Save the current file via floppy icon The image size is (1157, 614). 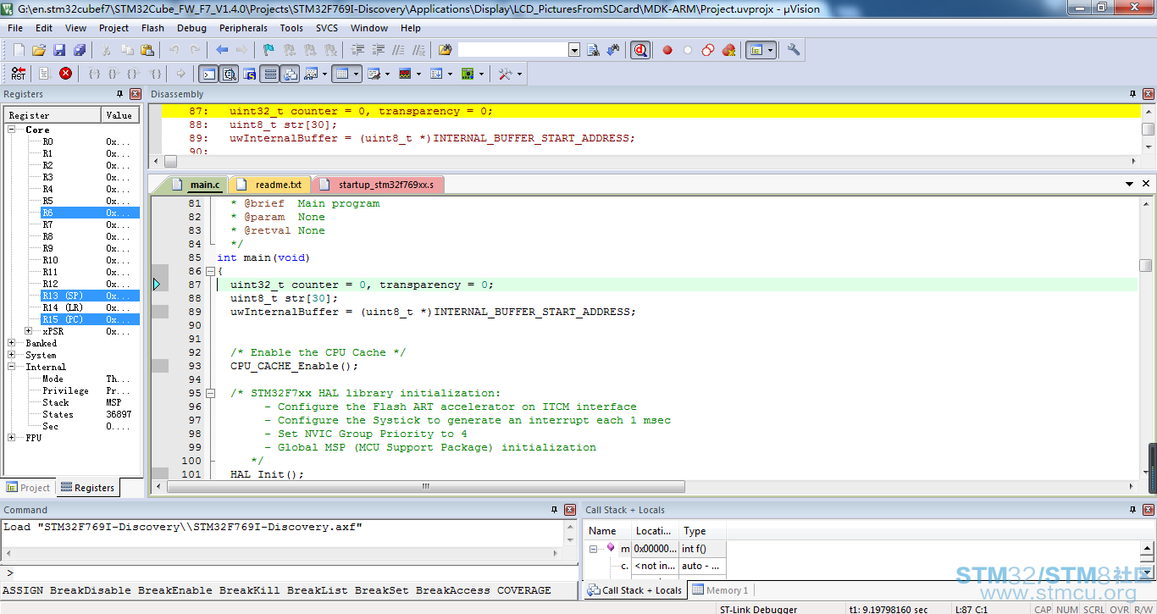tap(59, 50)
